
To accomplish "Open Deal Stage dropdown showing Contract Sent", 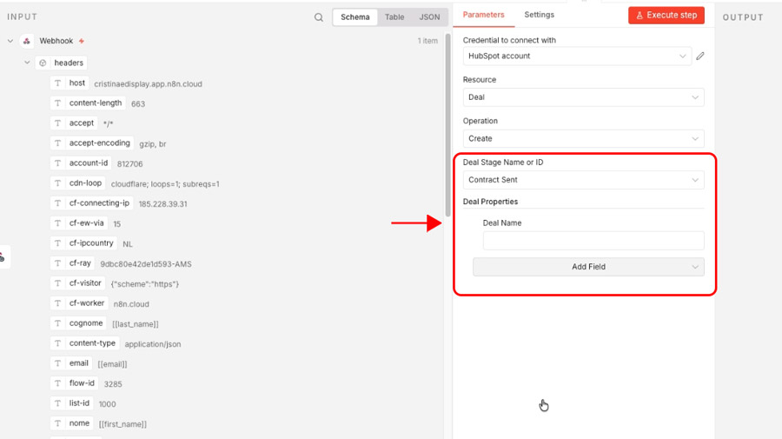I will click(x=583, y=180).
